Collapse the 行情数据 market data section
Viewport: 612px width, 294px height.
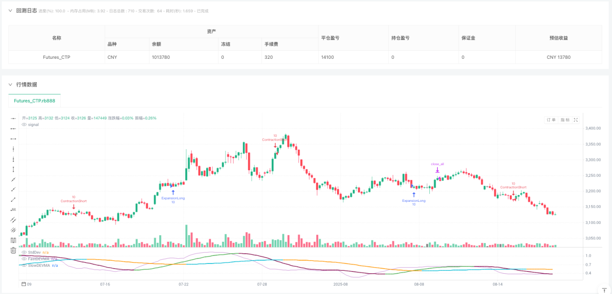click(x=10, y=85)
